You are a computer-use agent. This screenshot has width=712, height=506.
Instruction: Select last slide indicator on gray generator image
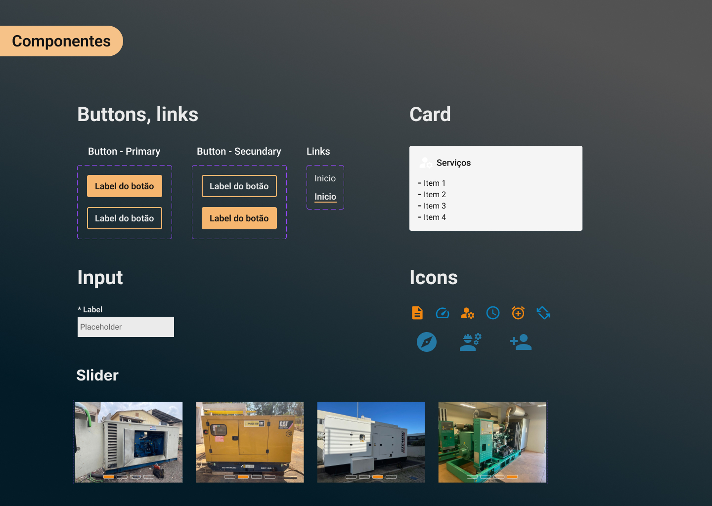coord(149,477)
